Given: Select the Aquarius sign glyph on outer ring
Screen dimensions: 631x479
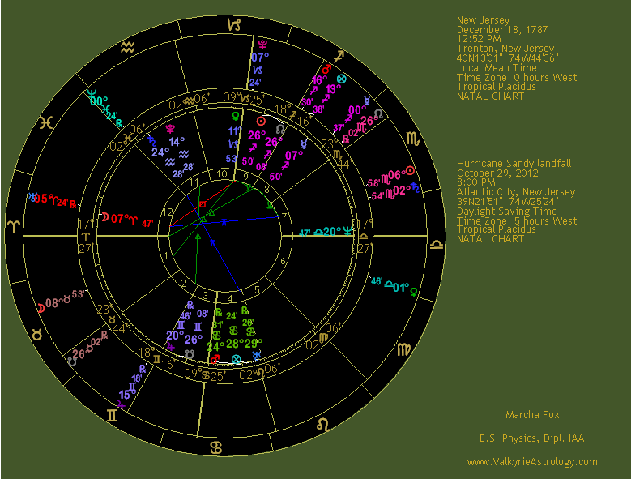Looking at the screenshot, I should click(x=126, y=48).
